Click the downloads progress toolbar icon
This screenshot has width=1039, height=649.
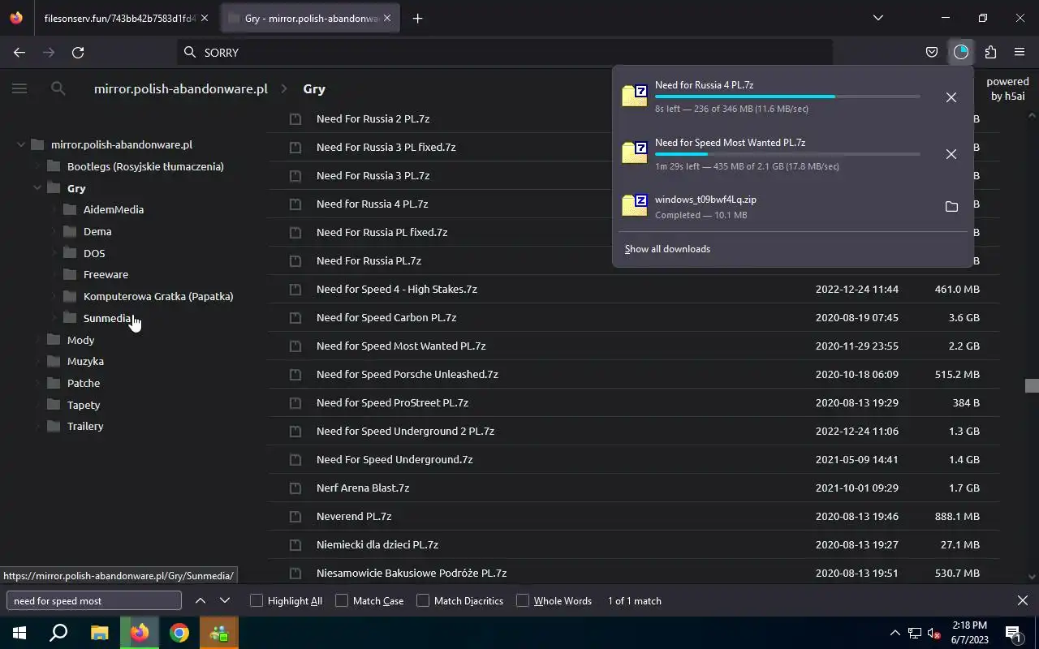(961, 52)
